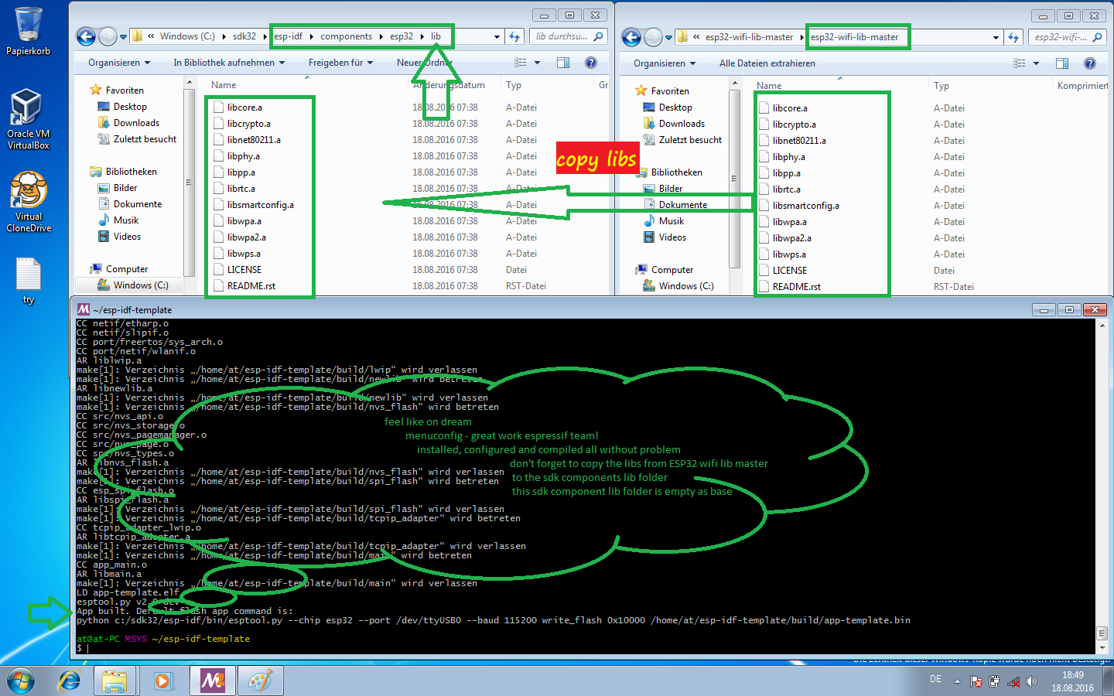Open Internet Explorer from the taskbar
Screen dimensions: 1114x696
70,681
